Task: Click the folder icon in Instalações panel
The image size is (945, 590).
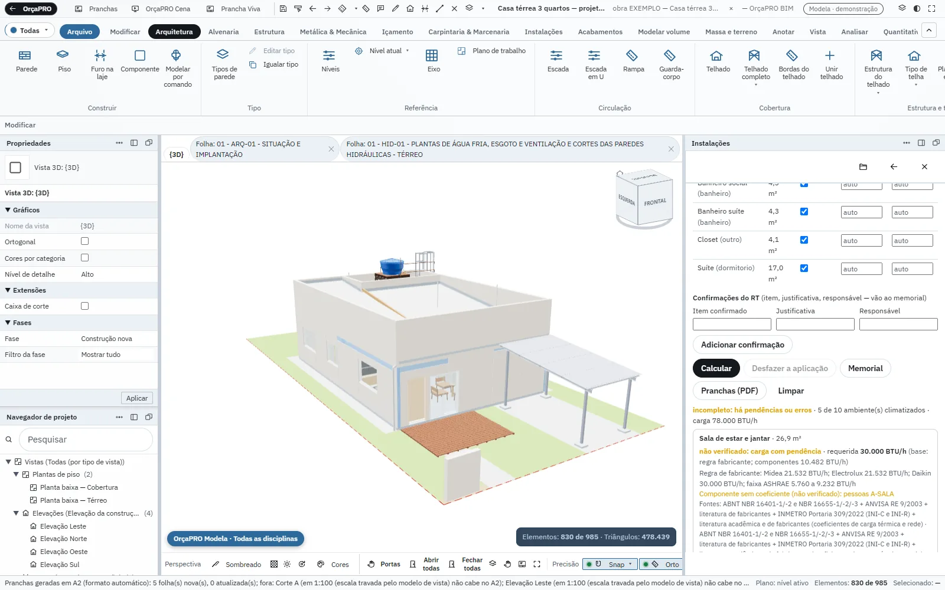Action: click(x=863, y=167)
